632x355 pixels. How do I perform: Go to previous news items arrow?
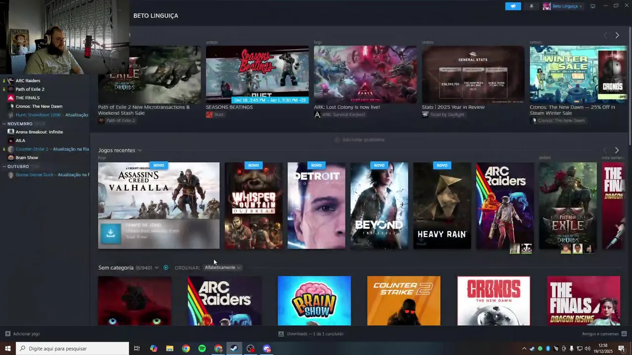[x=605, y=35]
